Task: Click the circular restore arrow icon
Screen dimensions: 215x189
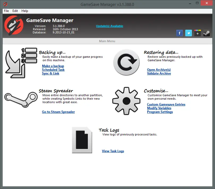Action: point(126,62)
